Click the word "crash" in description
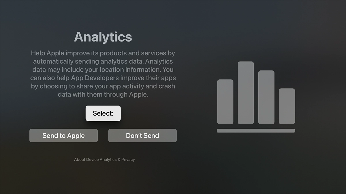The width and height of the screenshot is (346, 194). point(167,86)
